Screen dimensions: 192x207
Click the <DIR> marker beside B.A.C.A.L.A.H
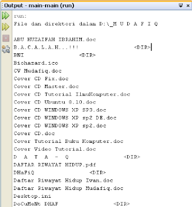(x=142, y=47)
